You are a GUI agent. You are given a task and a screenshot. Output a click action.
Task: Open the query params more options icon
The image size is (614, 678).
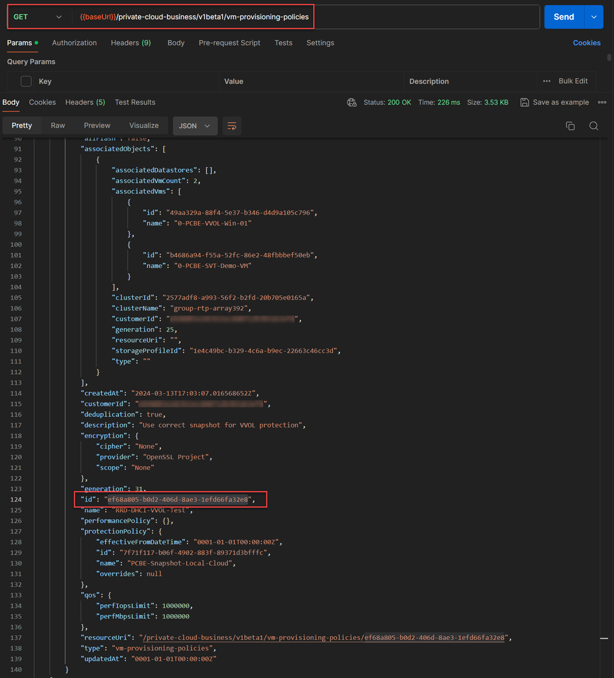[546, 81]
